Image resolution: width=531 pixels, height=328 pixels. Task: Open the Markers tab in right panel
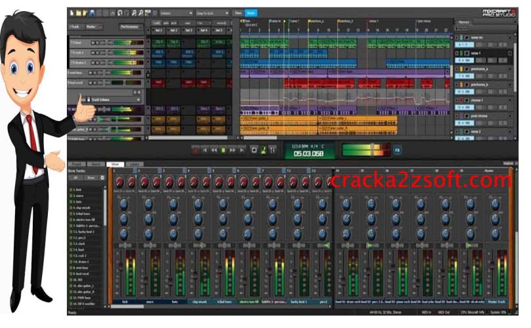463,22
